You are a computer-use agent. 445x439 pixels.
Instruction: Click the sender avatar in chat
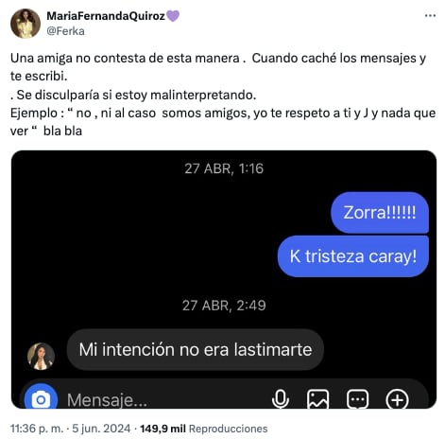[x=41, y=356]
